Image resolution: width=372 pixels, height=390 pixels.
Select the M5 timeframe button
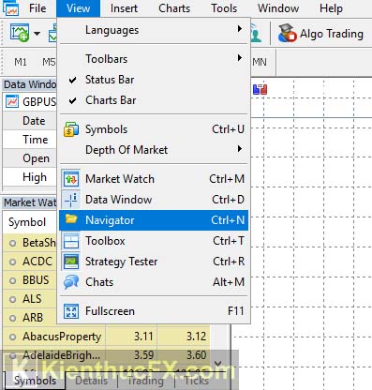pyautogui.click(x=49, y=62)
